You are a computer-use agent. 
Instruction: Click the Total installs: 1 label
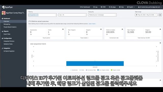pos(84,38)
